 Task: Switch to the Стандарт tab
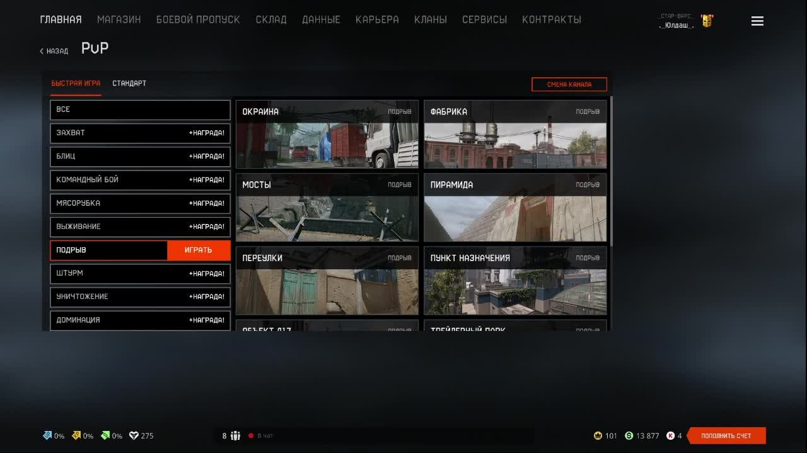coord(129,84)
